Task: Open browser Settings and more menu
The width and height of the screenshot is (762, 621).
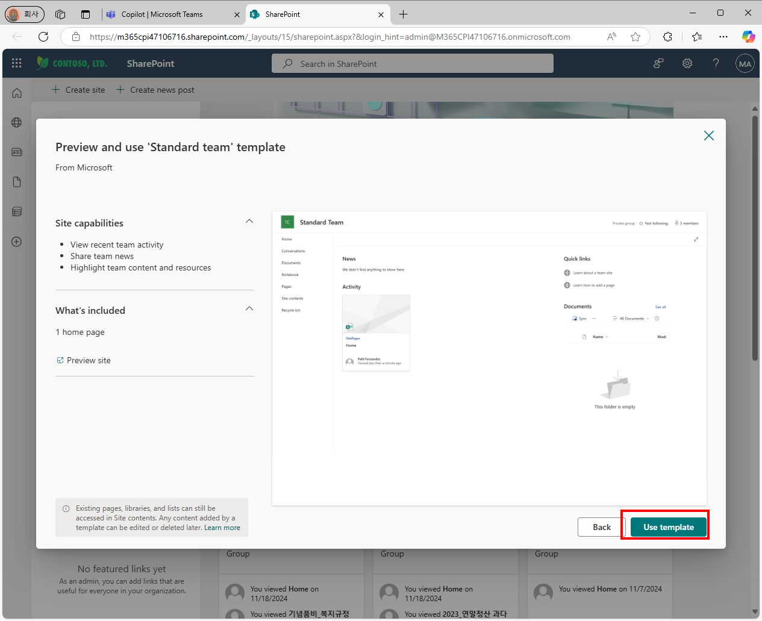Action: click(723, 37)
